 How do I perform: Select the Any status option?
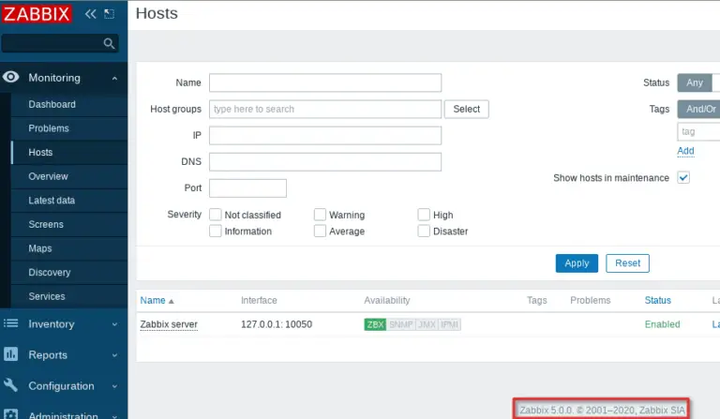(x=695, y=82)
